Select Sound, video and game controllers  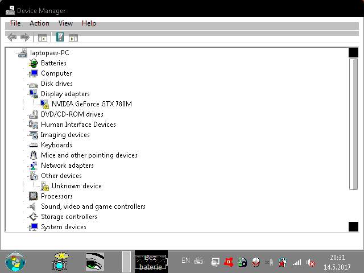coord(93,206)
